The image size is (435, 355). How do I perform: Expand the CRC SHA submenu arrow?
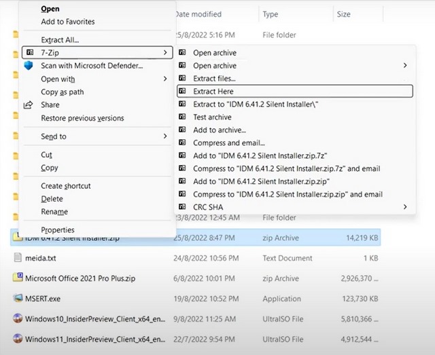pos(405,207)
